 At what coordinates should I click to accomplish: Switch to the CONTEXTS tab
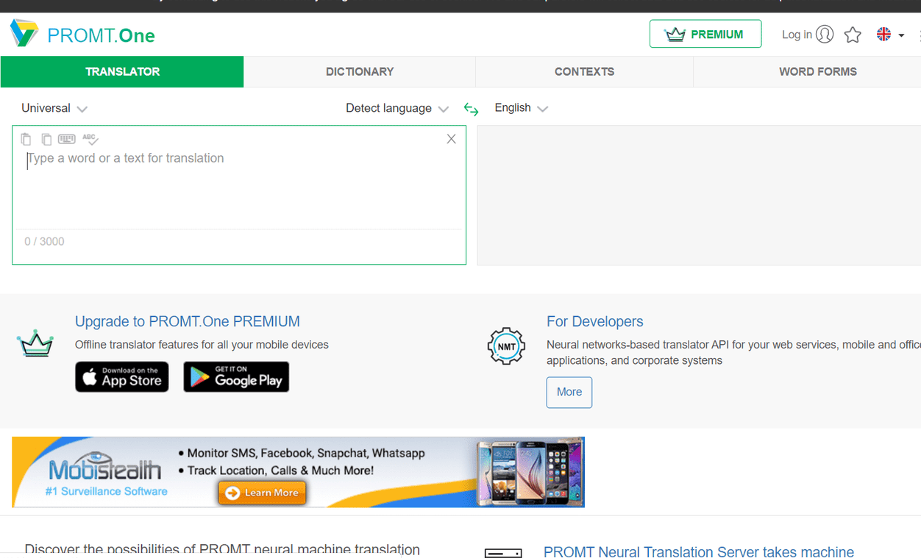pyautogui.click(x=584, y=71)
